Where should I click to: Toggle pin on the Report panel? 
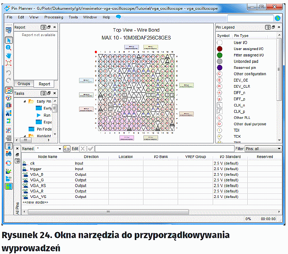[43, 27]
